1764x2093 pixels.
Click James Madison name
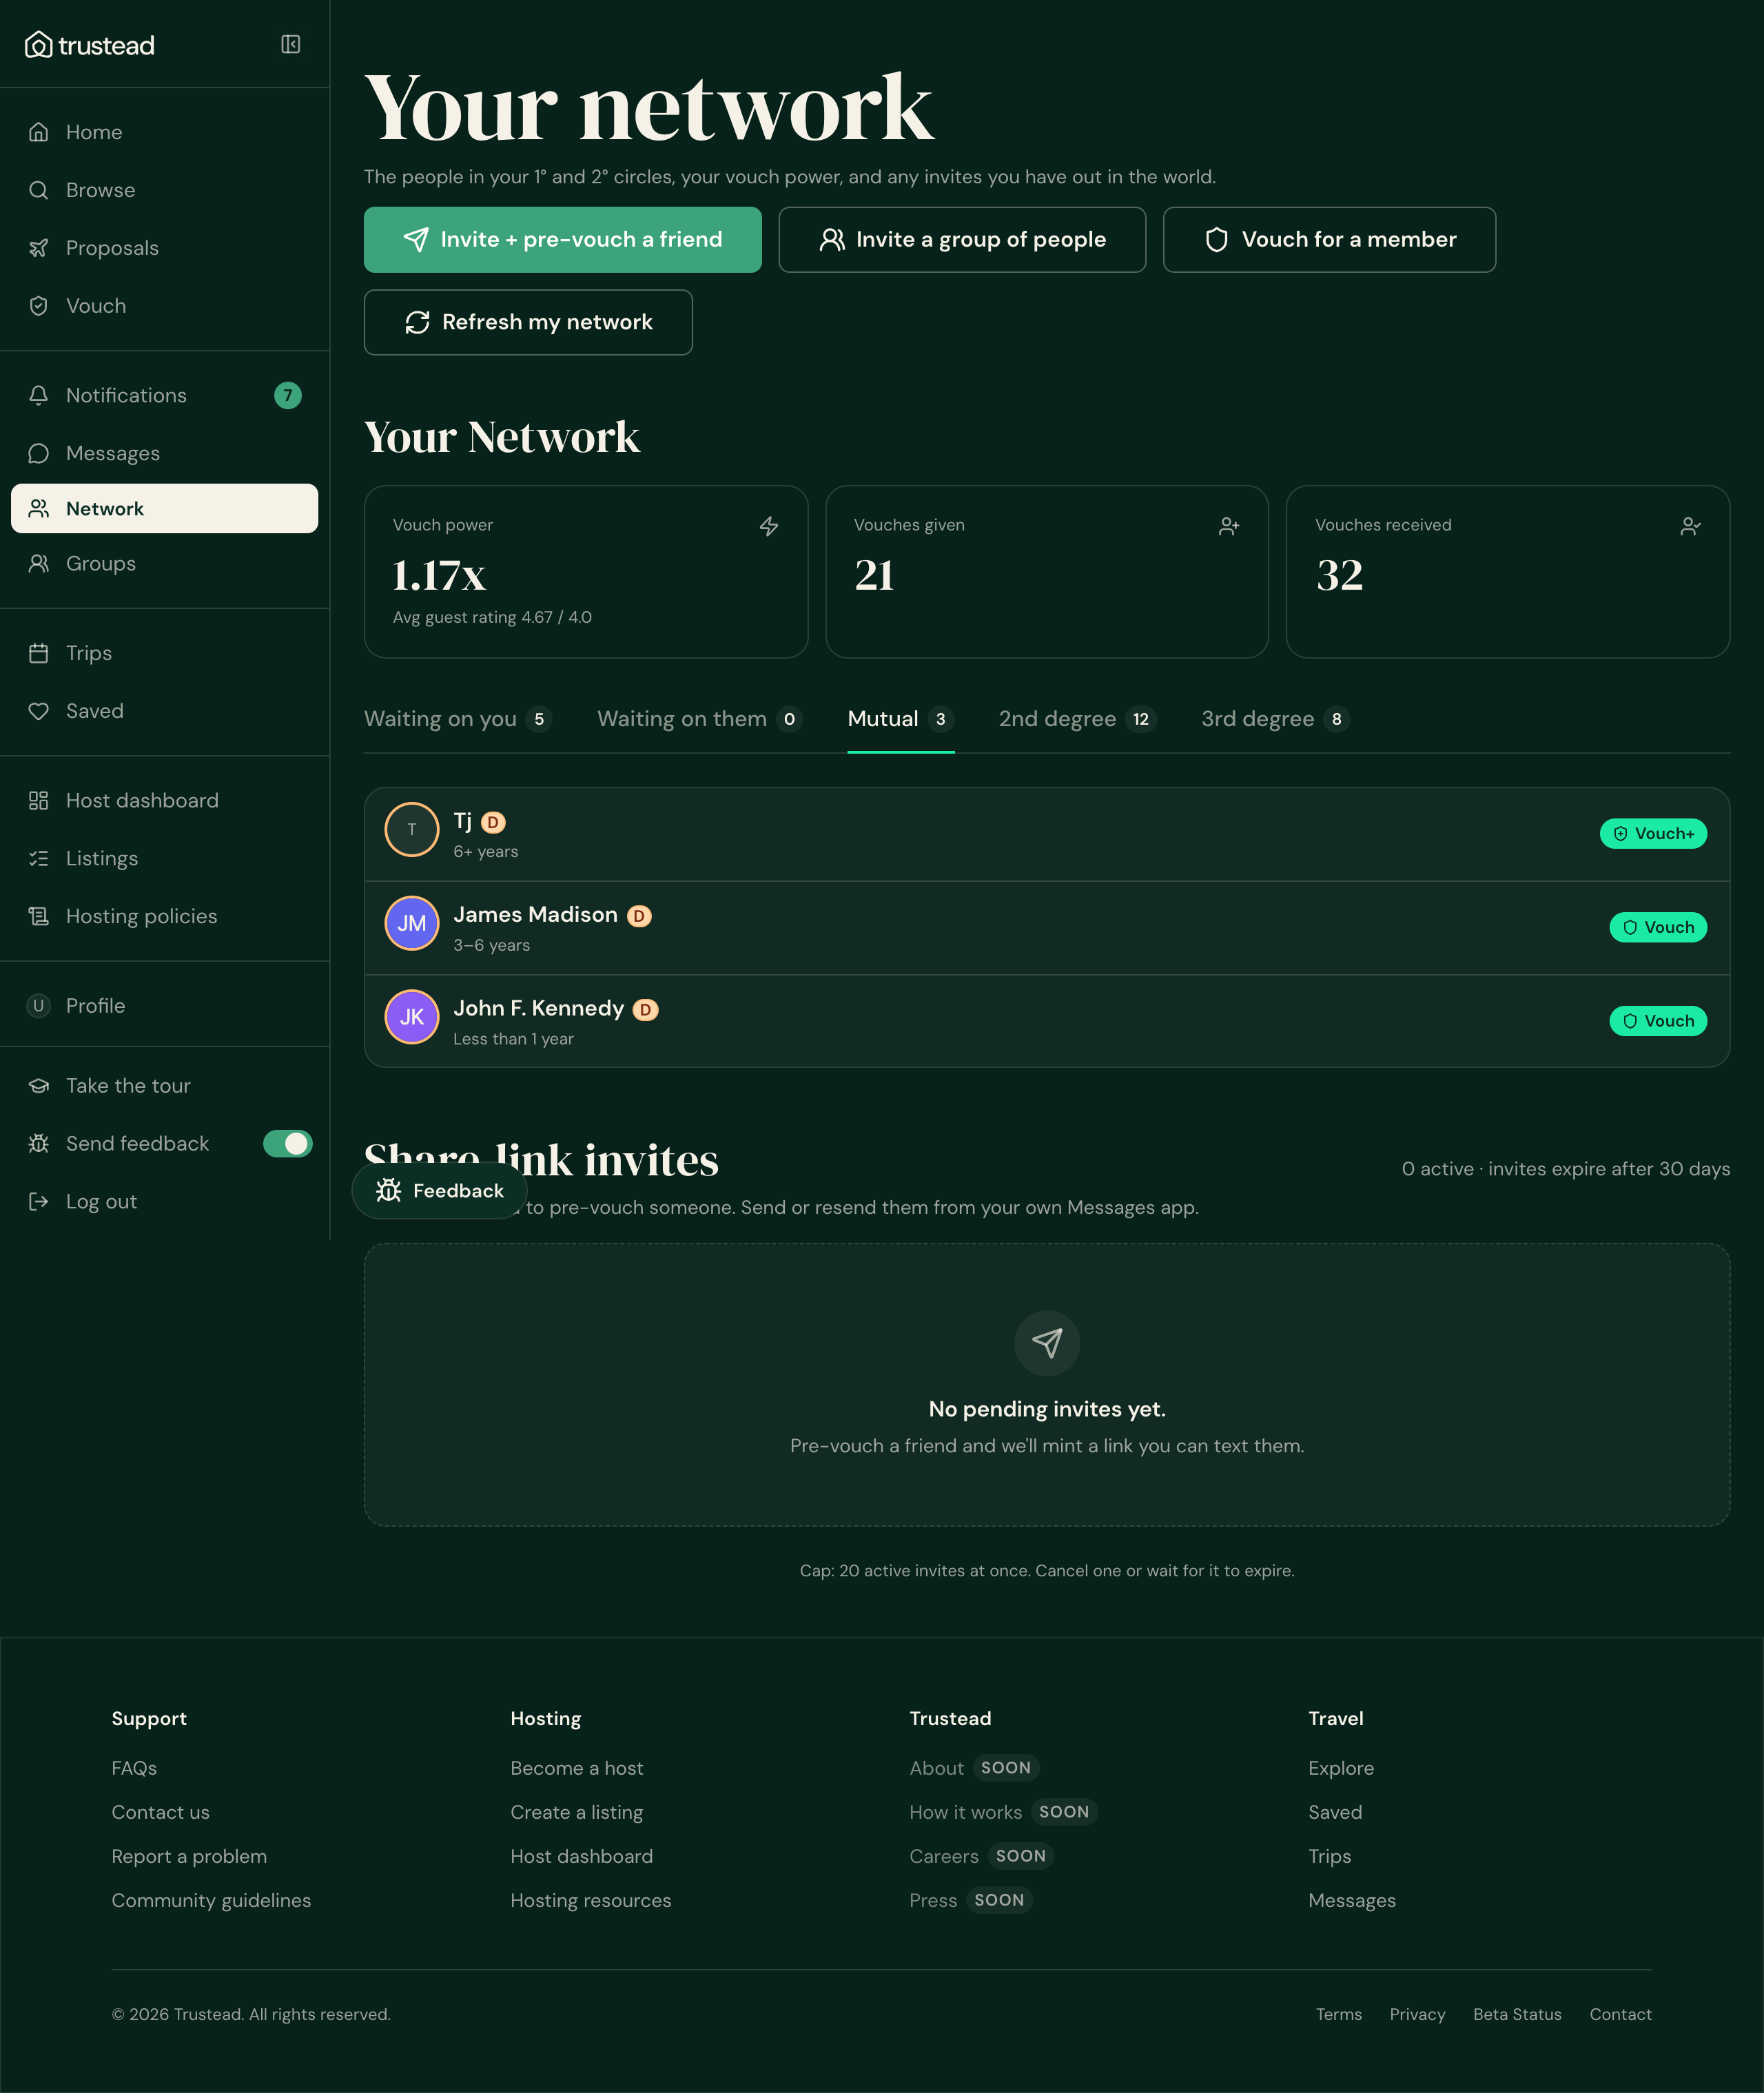[535, 914]
